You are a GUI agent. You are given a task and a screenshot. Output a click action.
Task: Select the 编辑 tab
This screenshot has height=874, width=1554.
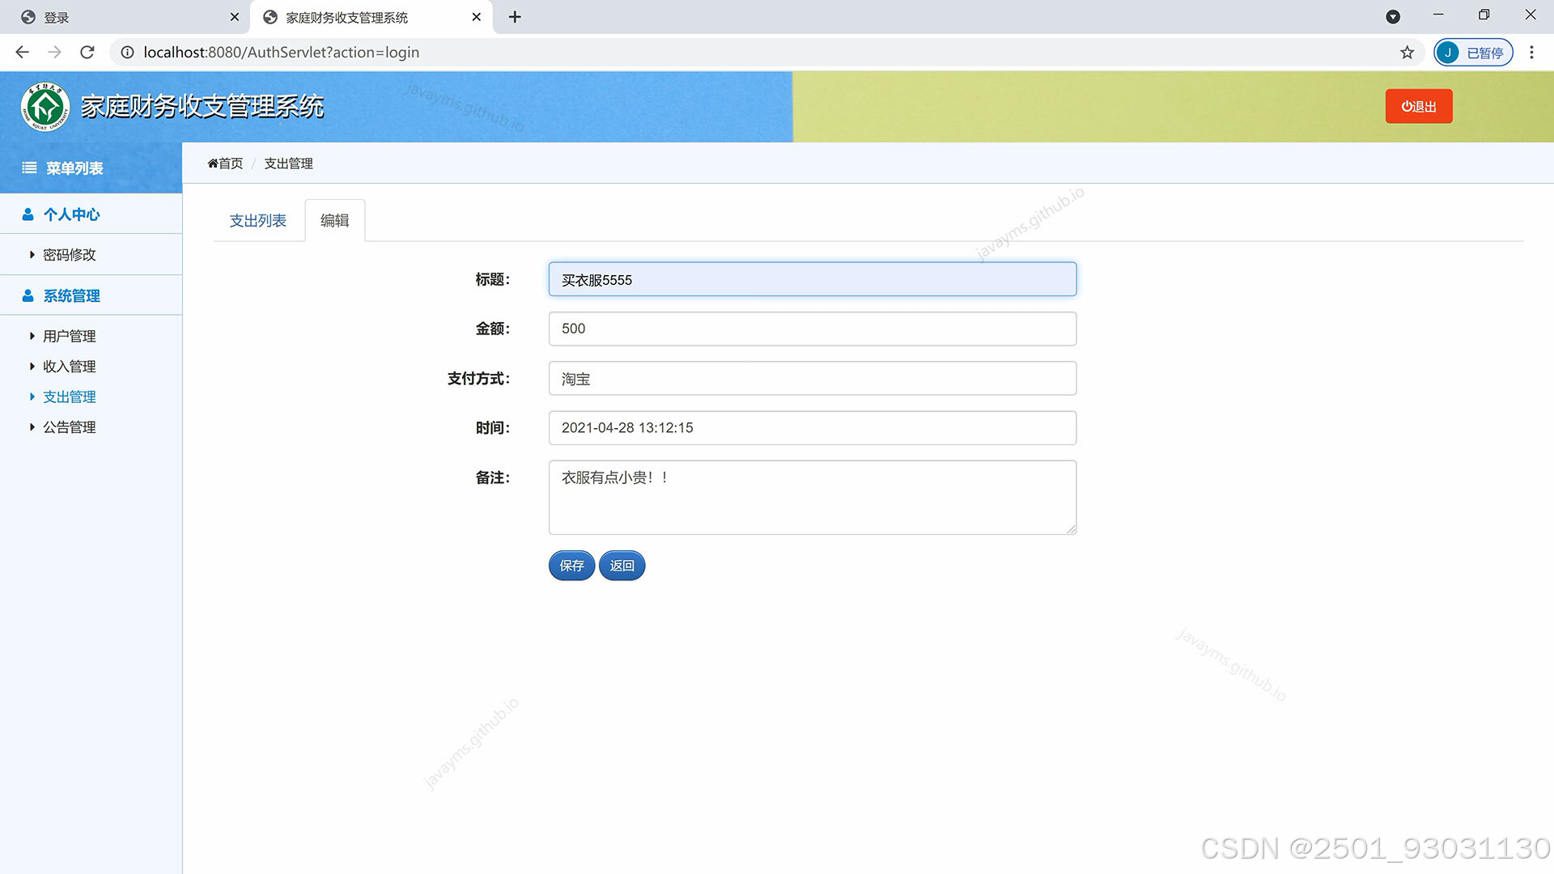tap(335, 221)
